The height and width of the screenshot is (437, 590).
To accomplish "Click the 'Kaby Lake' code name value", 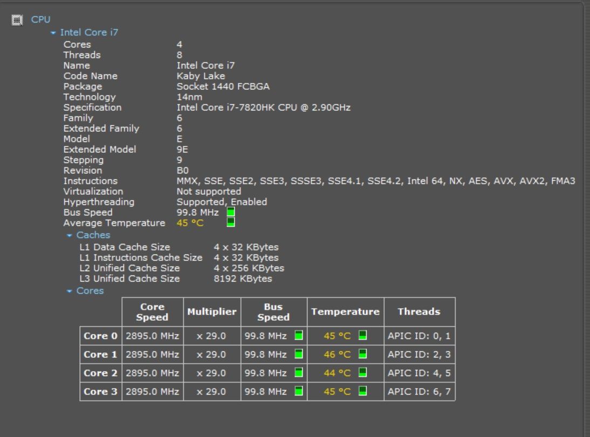I will (x=201, y=76).
